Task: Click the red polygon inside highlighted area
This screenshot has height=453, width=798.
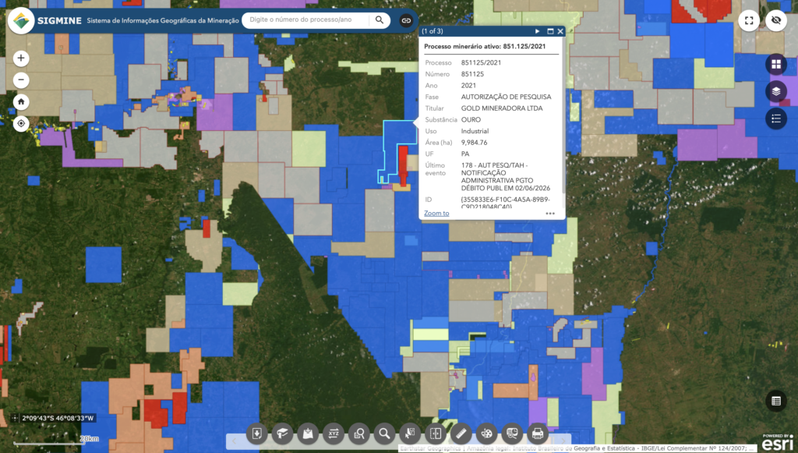Action: pos(403,165)
